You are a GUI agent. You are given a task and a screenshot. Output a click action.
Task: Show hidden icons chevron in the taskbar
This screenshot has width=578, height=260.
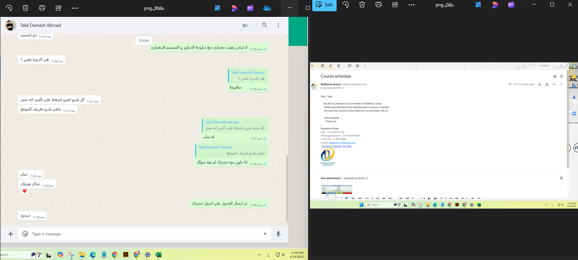coord(259,255)
